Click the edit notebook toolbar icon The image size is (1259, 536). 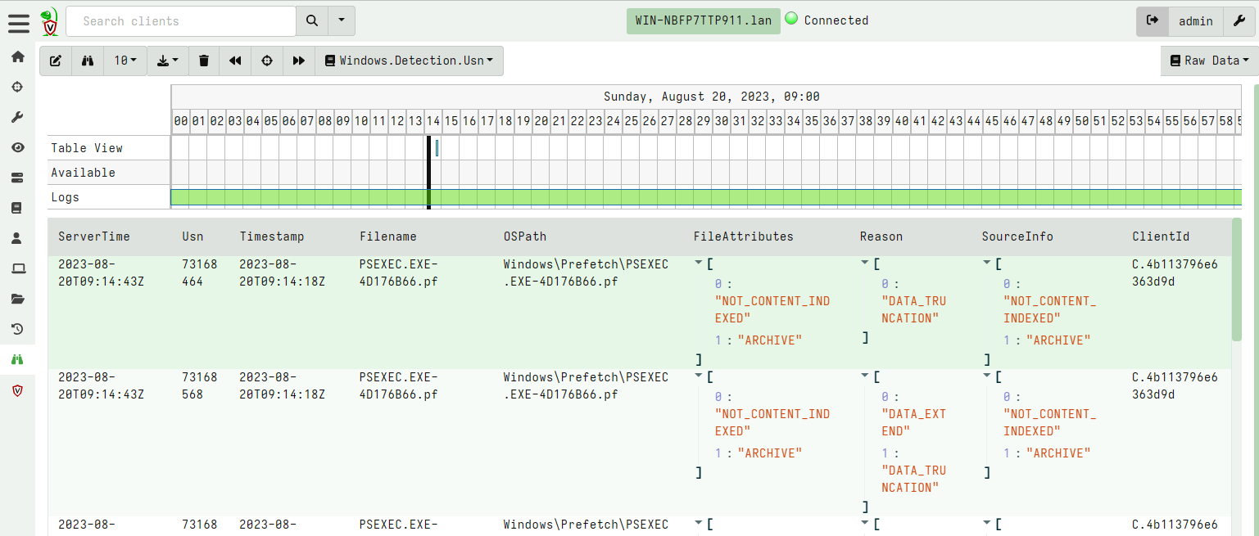(56, 61)
